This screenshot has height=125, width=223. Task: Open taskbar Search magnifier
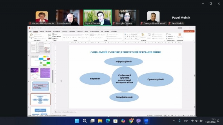point(85,121)
